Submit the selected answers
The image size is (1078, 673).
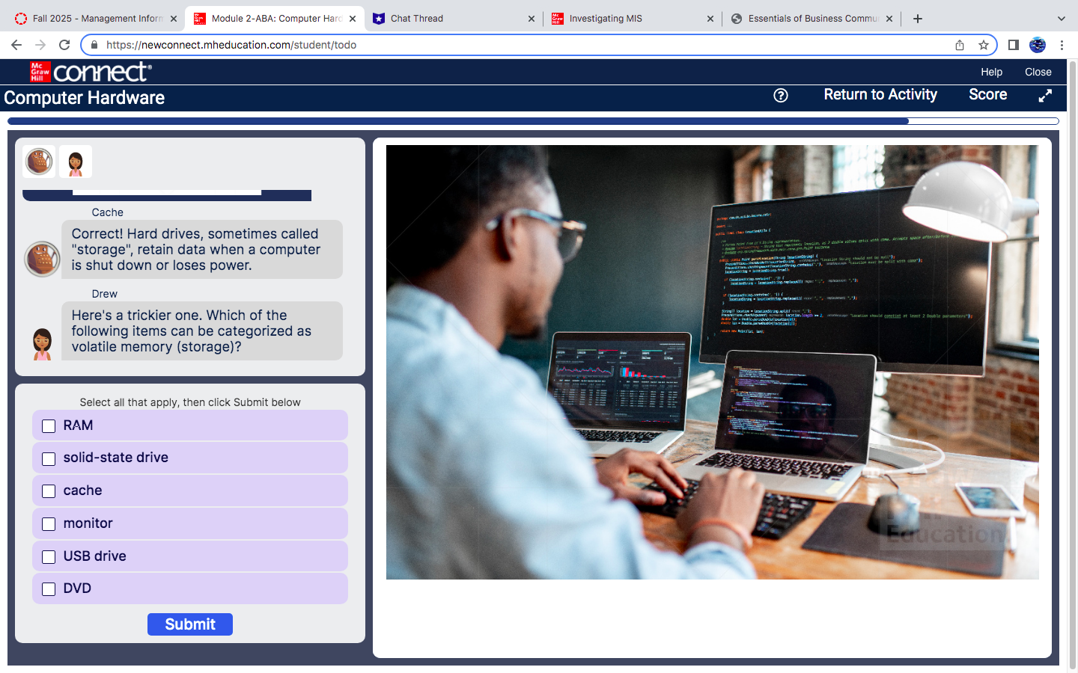(190, 624)
